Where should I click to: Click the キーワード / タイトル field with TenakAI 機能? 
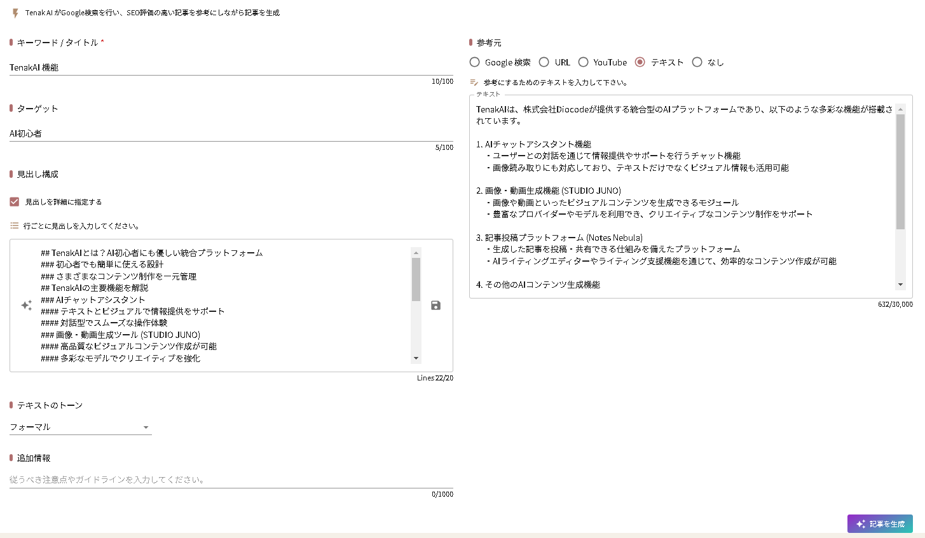coord(231,67)
